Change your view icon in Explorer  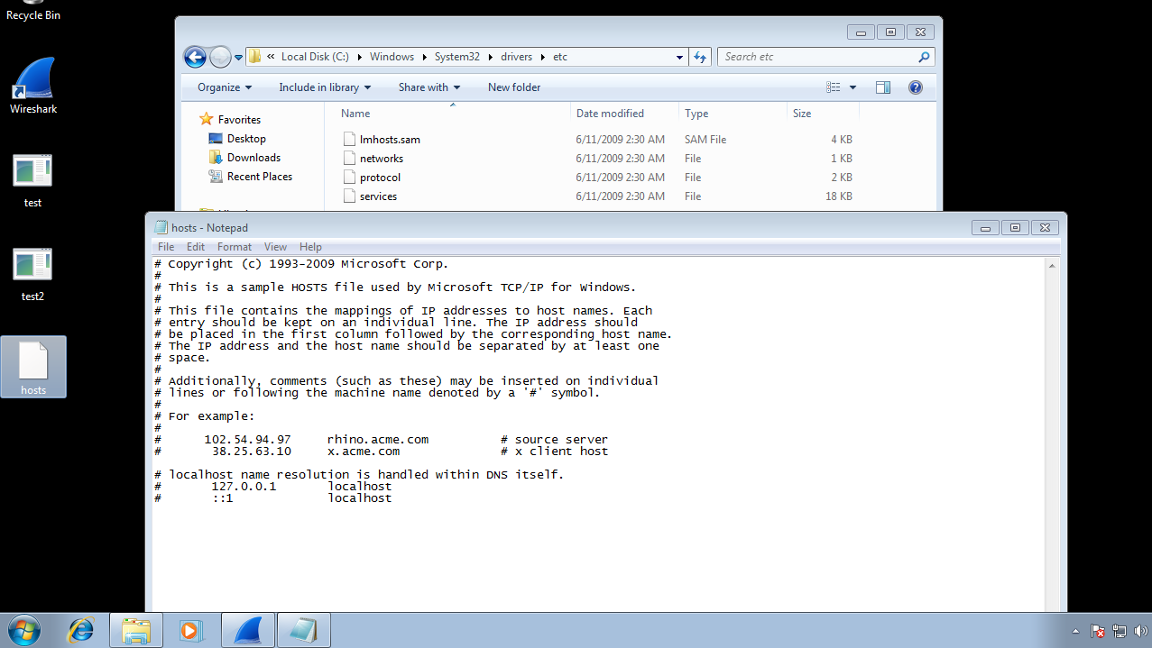point(834,87)
